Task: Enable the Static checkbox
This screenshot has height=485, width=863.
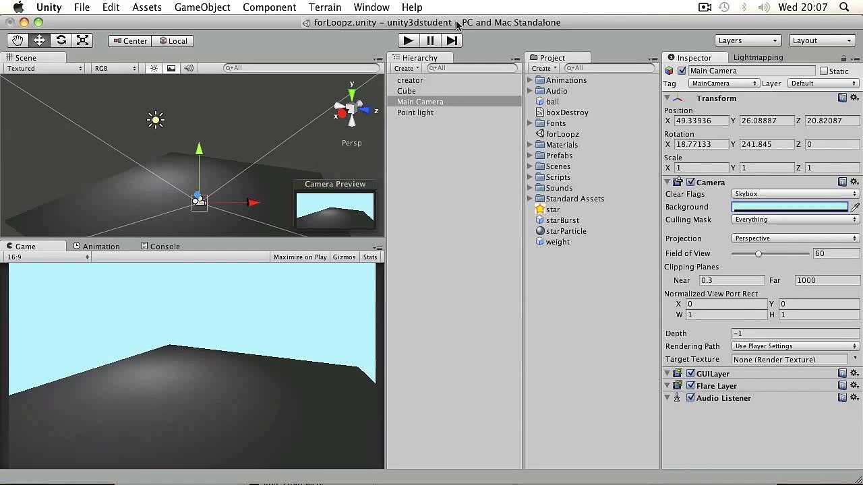Action: tap(824, 71)
